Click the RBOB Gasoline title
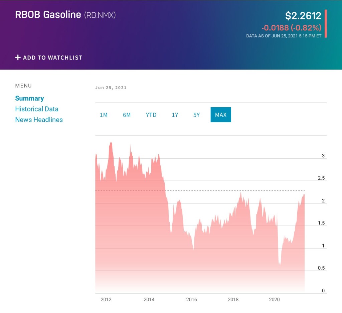Image resolution: width=342 pixels, height=313 pixels. (48, 15)
